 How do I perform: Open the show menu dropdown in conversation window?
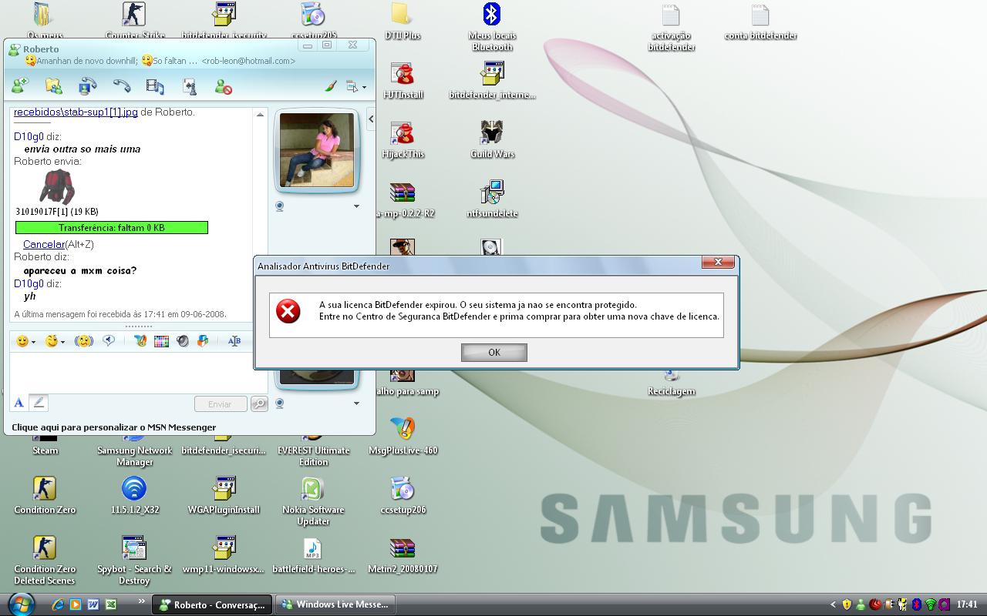(355, 86)
